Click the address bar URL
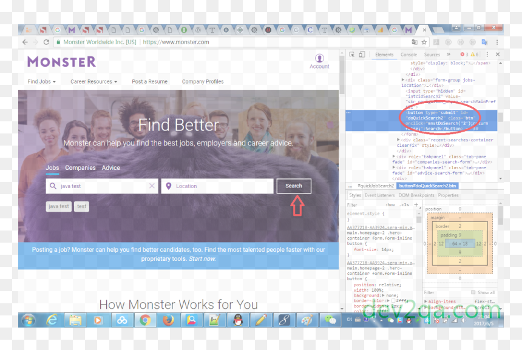Screen dimensions: 522x350 [176, 42]
